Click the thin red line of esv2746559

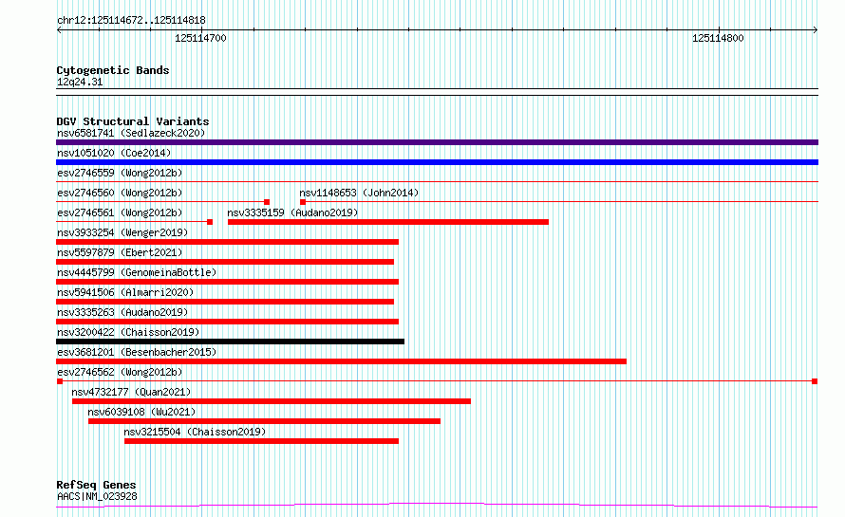tap(437, 182)
